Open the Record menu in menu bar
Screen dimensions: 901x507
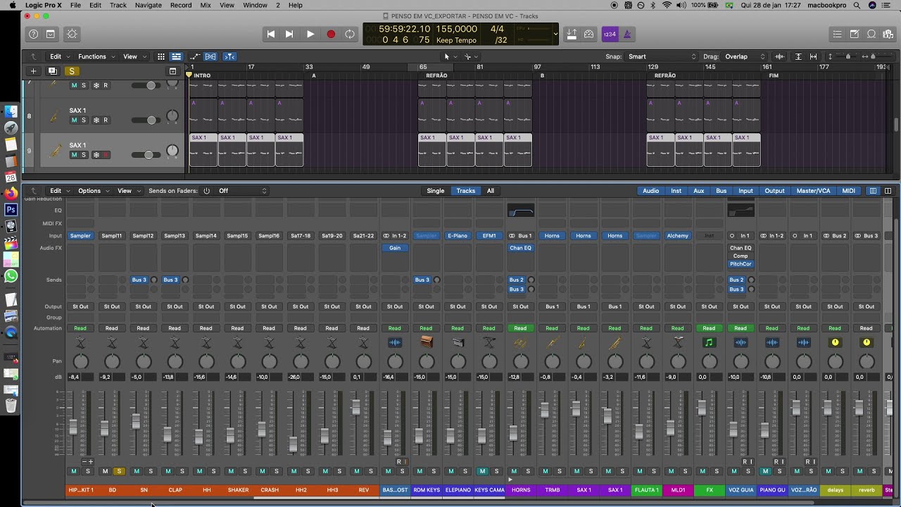pyautogui.click(x=181, y=5)
